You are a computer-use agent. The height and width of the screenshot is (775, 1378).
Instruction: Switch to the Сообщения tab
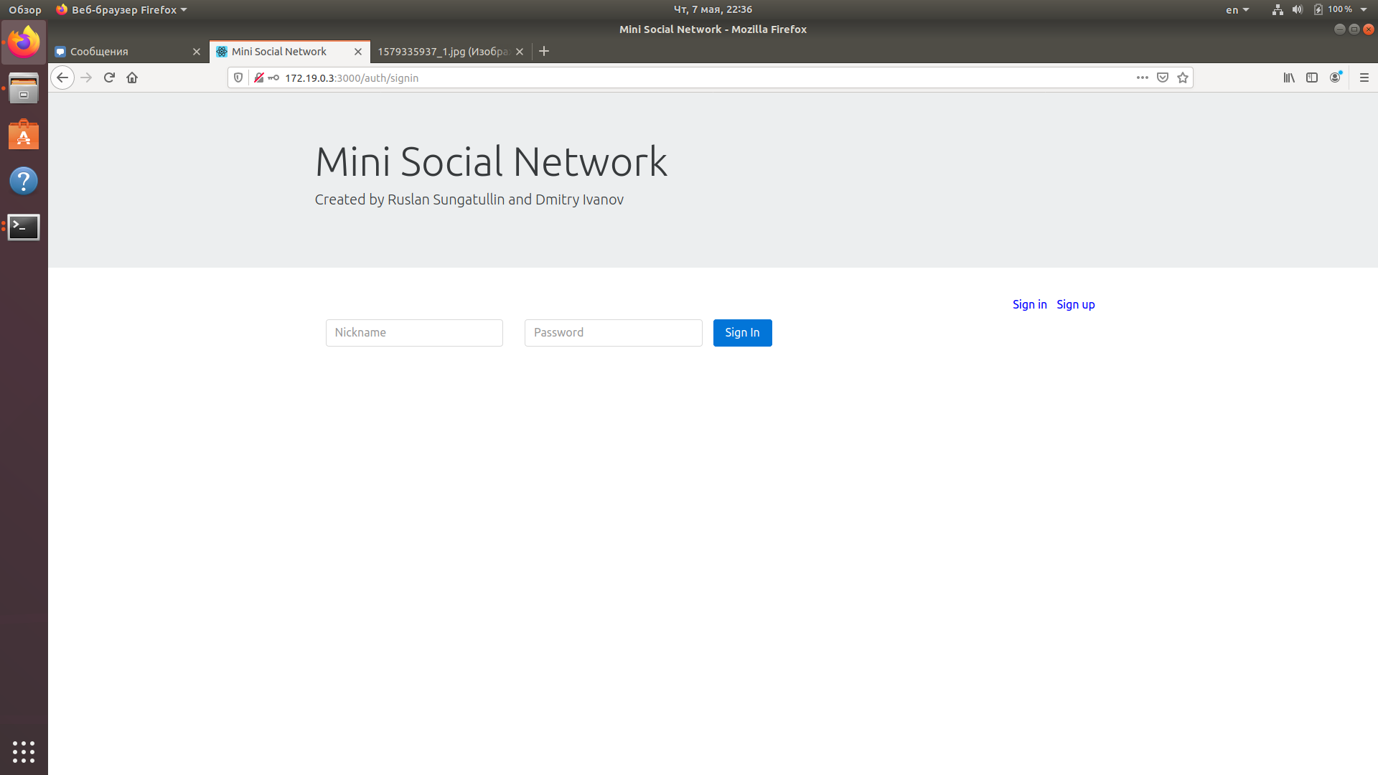pos(122,52)
